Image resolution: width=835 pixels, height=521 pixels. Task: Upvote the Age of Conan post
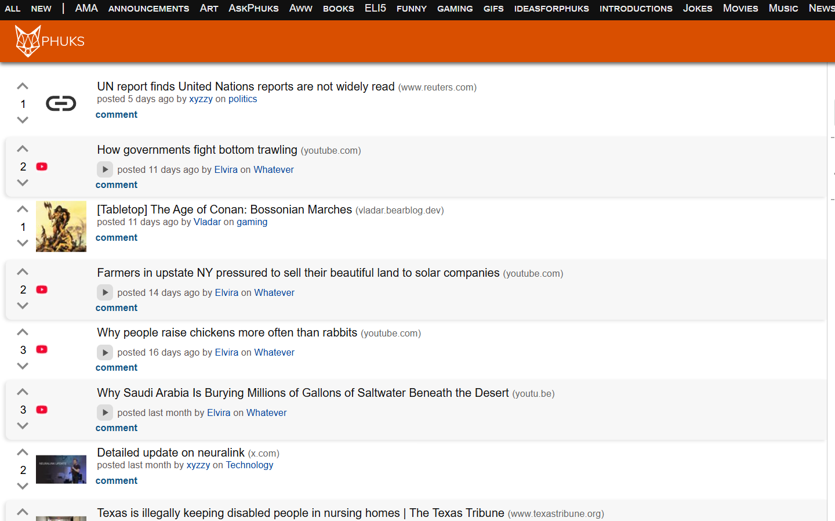click(x=23, y=209)
